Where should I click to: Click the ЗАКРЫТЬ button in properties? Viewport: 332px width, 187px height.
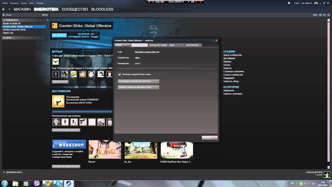click(x=210, y=138)
